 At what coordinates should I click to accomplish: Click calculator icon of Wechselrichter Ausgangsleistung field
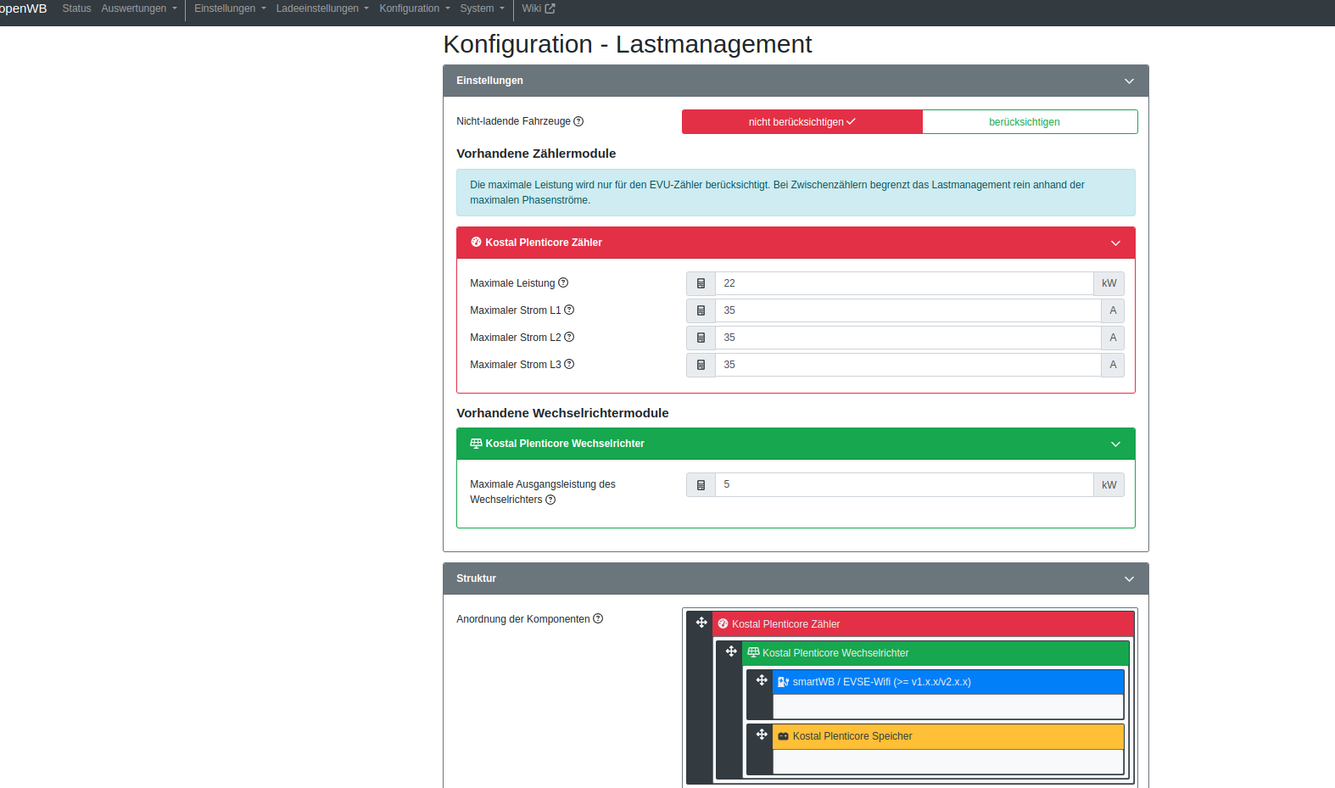(x=701, y=485)
